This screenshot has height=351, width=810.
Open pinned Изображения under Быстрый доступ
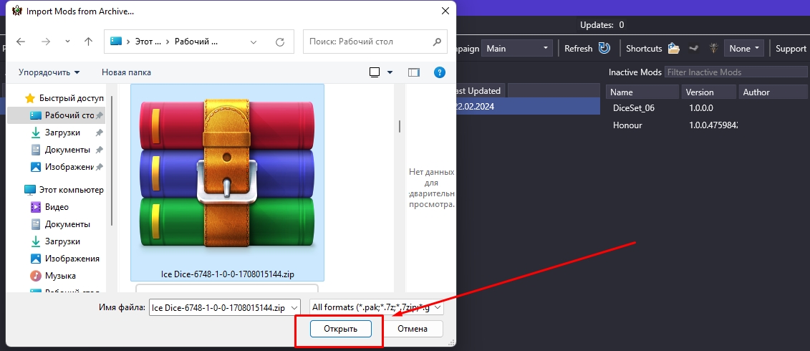(x=67, y=167)
